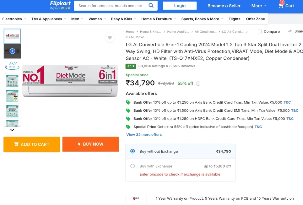Expand the More dropdown in header

[259, 6]
